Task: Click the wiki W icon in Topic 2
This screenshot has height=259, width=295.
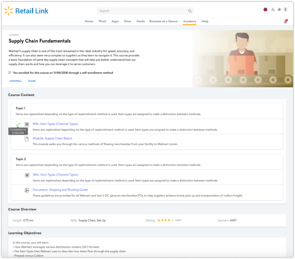Action: (x=27, y=175)
